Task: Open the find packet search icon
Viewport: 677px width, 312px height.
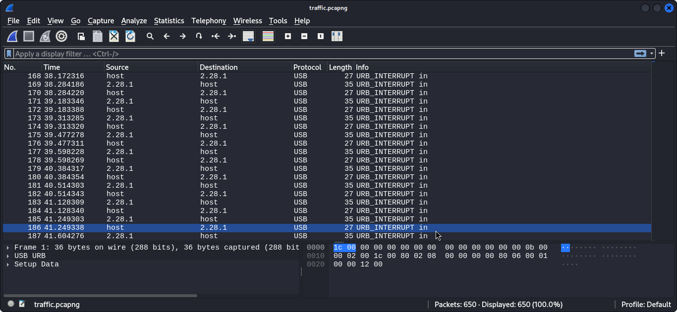Action: click(150, 36)
